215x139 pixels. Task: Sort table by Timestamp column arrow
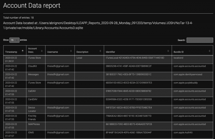click(x=23, y=51)
